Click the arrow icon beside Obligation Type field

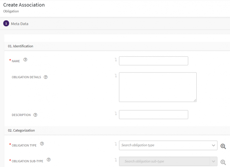pos(116,144)
